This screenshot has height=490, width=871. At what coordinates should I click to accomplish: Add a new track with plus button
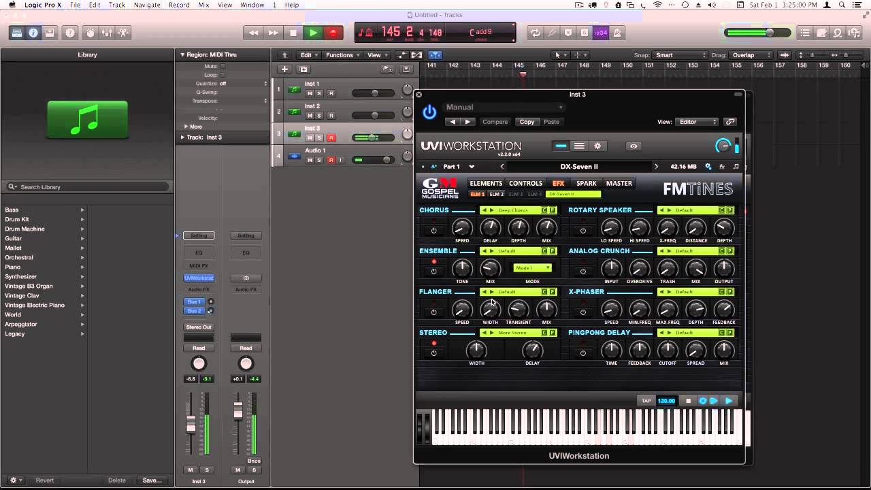284,69
